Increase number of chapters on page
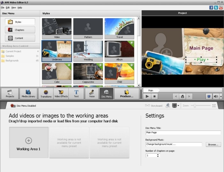224x172 pixels. click(158, 155)
